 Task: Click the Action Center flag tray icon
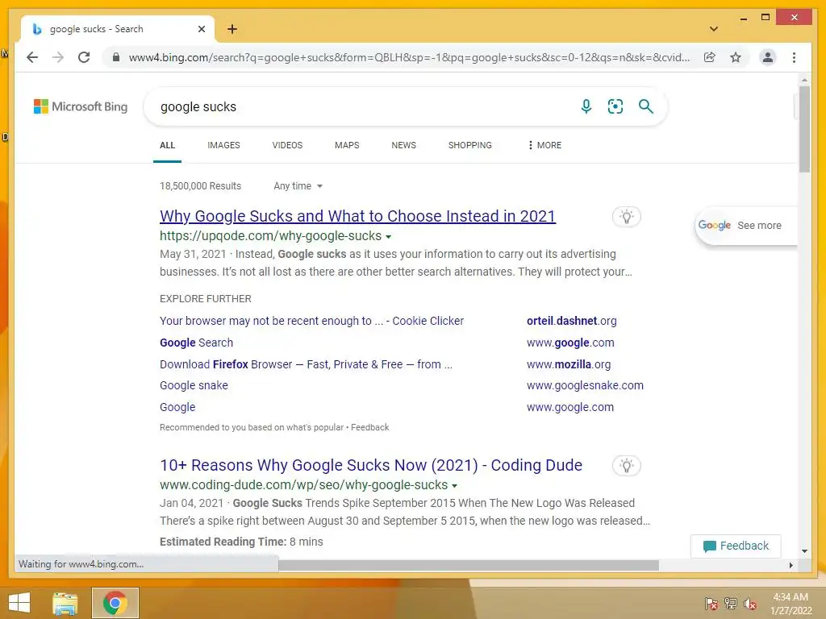tap(711, 604)
